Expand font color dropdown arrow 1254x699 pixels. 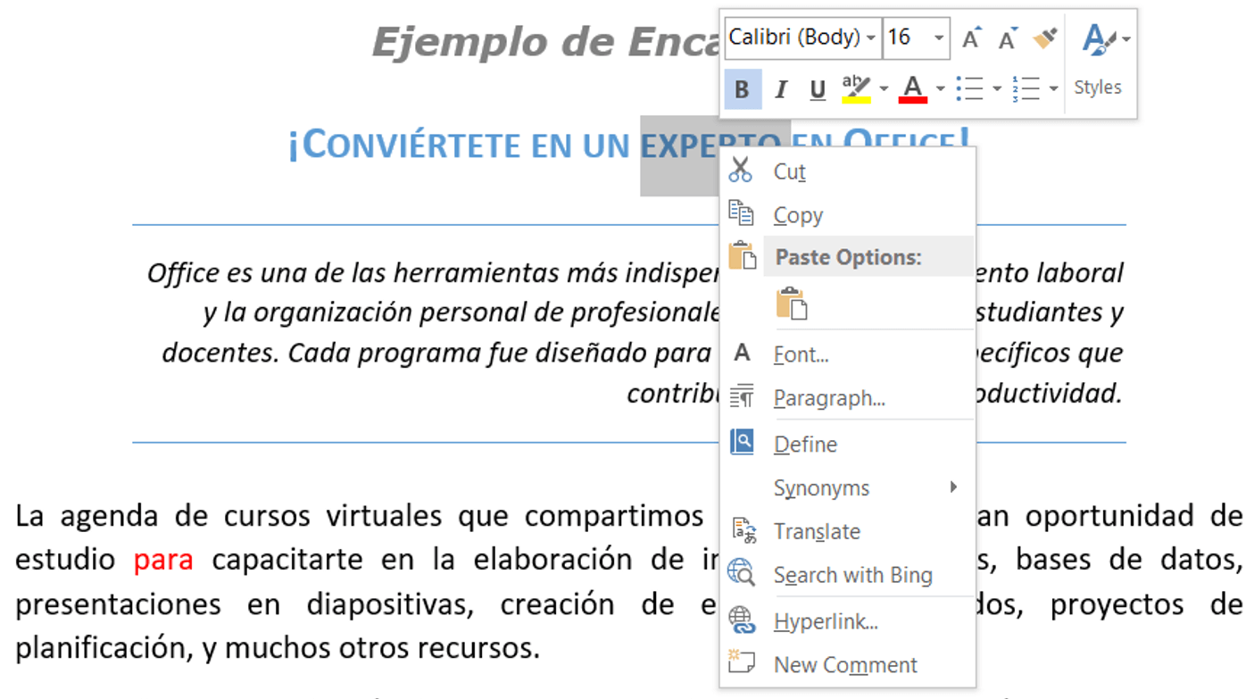point(940,88)
